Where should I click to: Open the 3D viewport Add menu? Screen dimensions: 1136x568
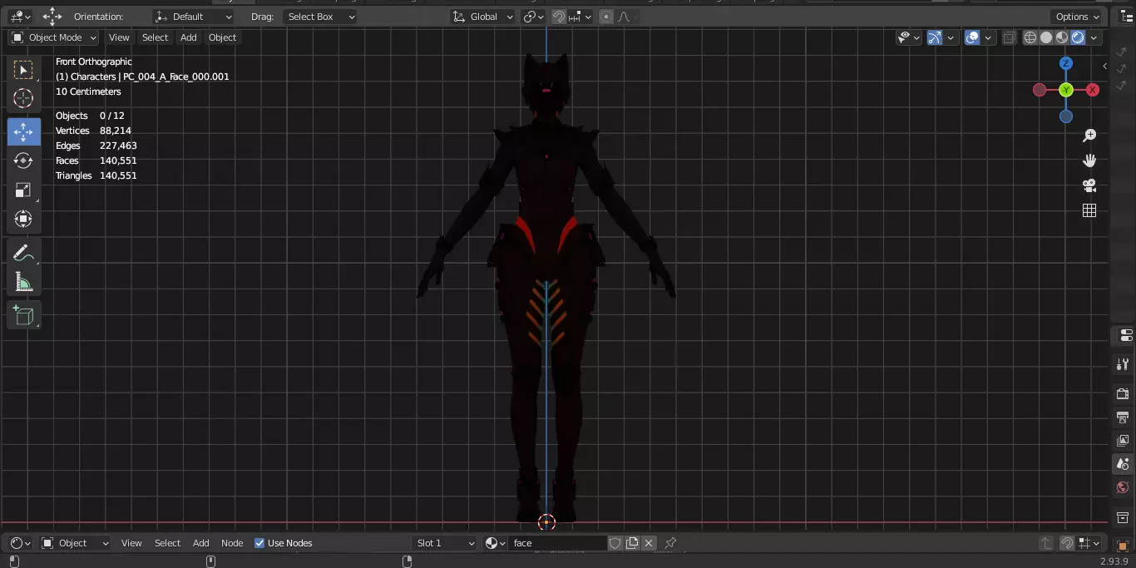[189, 37]
